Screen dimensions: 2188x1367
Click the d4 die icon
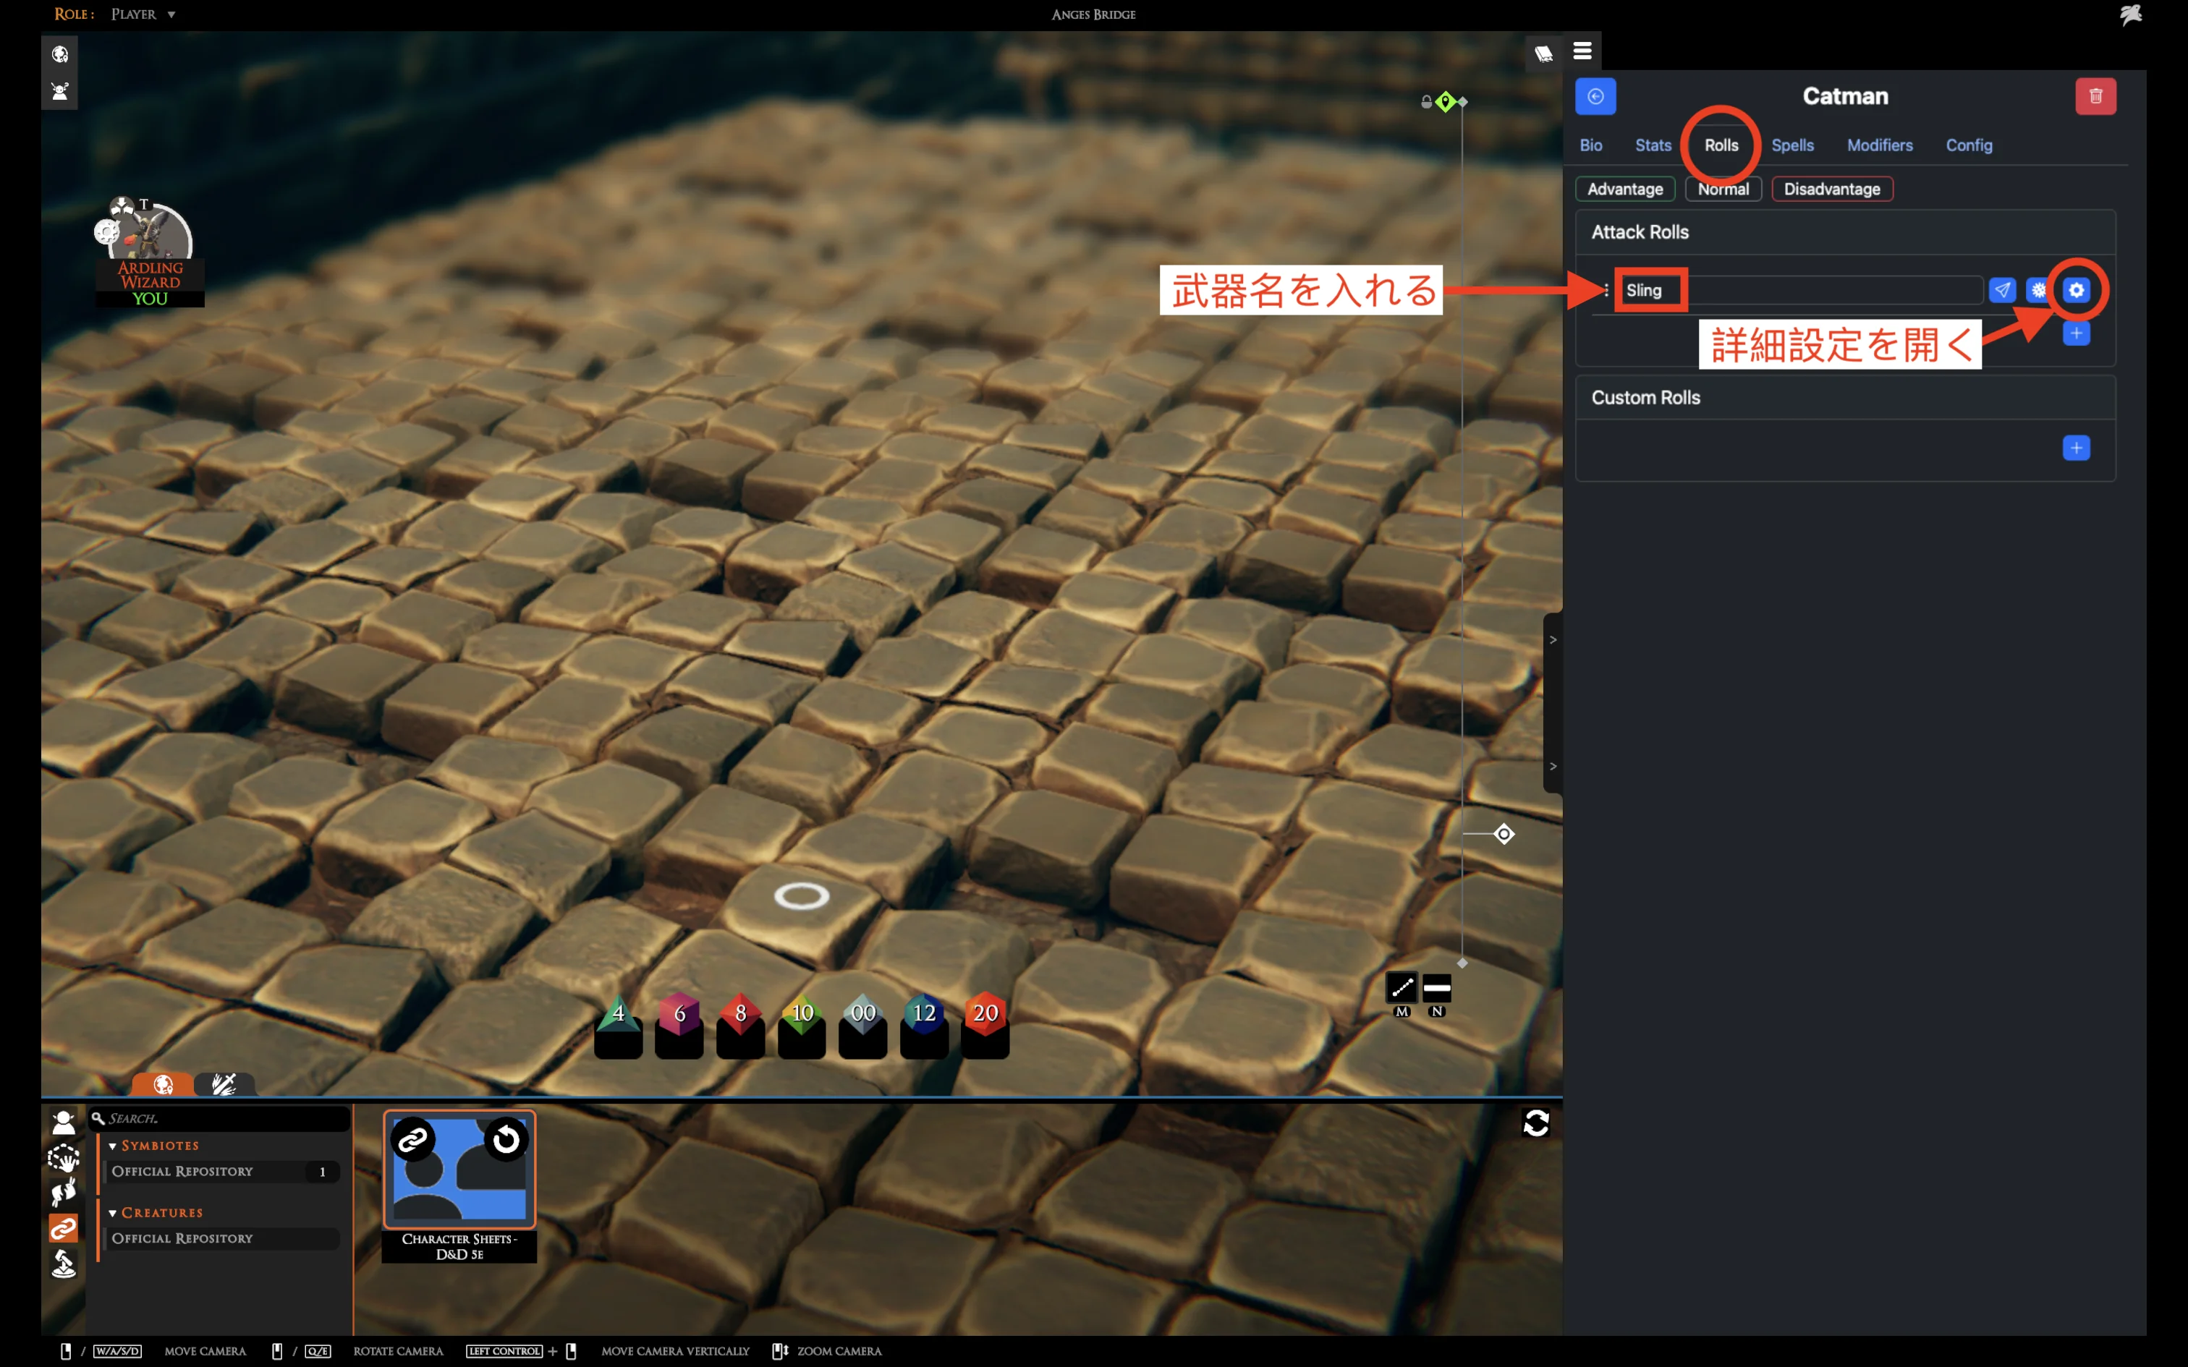coord(619,1014)
